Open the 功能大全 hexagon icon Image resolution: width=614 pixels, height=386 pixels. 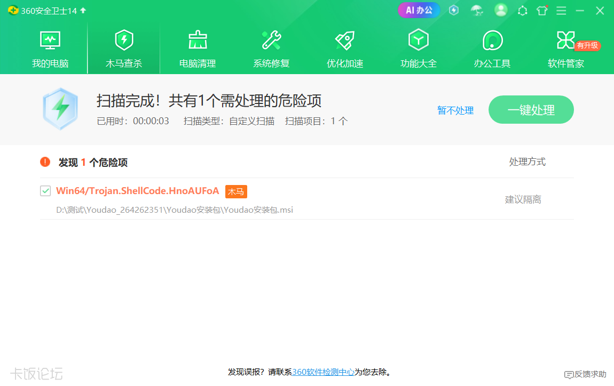point(418,40)
